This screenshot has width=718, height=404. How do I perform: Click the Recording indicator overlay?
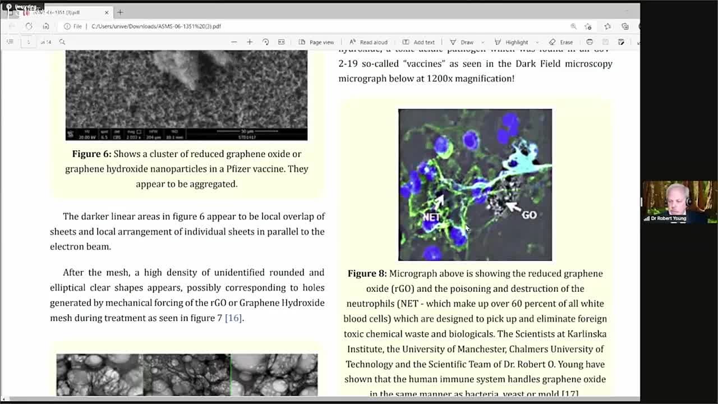[x=22, y=7]
